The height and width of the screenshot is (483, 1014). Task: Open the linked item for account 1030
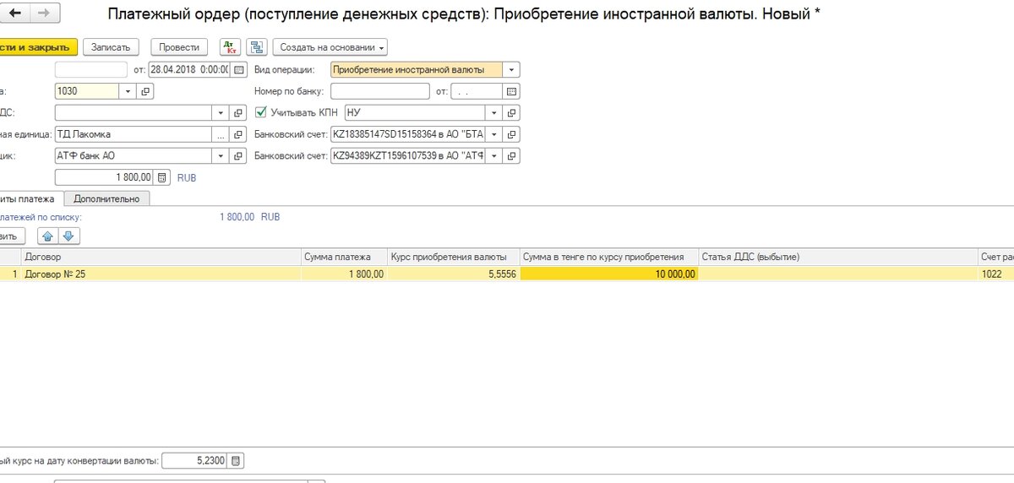pos(147,91)
